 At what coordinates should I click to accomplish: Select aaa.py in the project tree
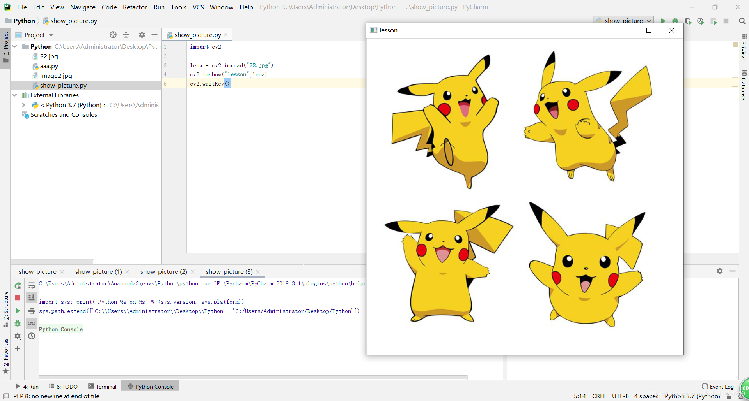pyautogui.click(x=49, y=66)
